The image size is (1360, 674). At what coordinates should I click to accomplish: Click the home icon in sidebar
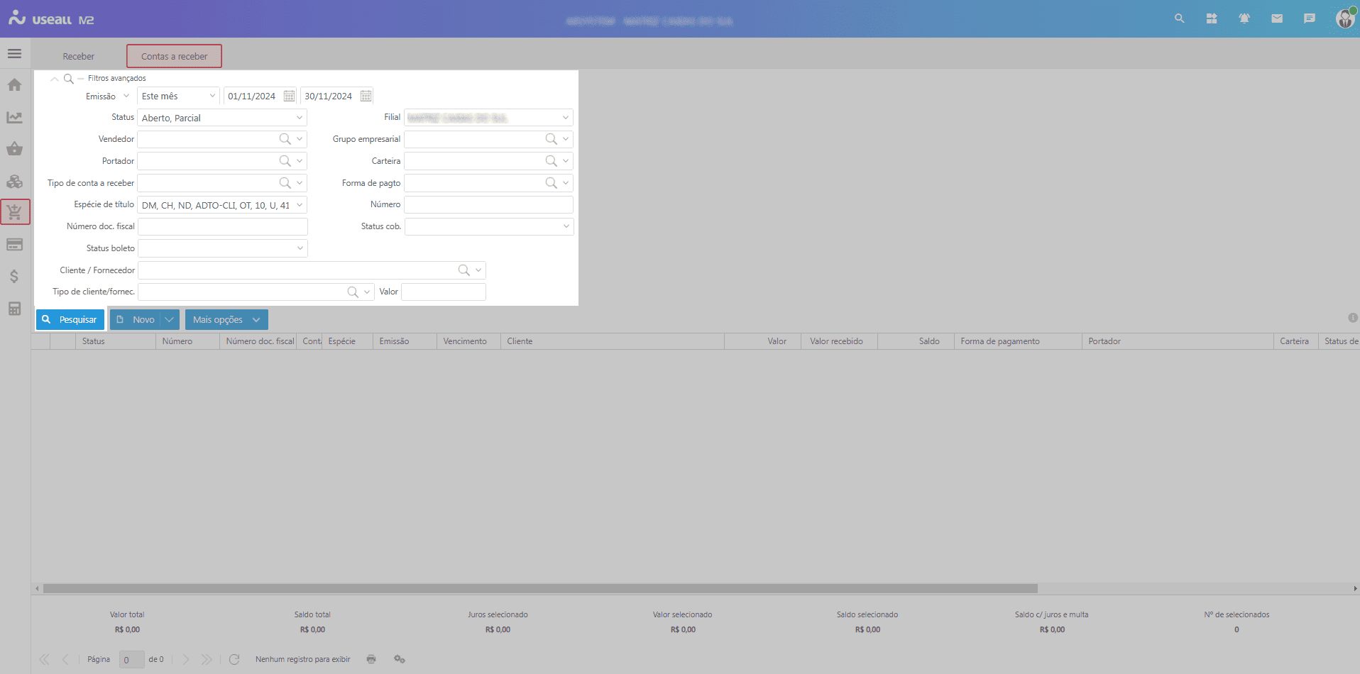click(14, 85)
